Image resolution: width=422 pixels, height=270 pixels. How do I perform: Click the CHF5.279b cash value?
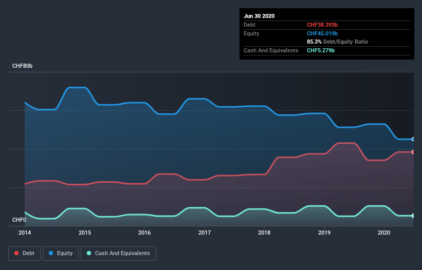(321, 50)
